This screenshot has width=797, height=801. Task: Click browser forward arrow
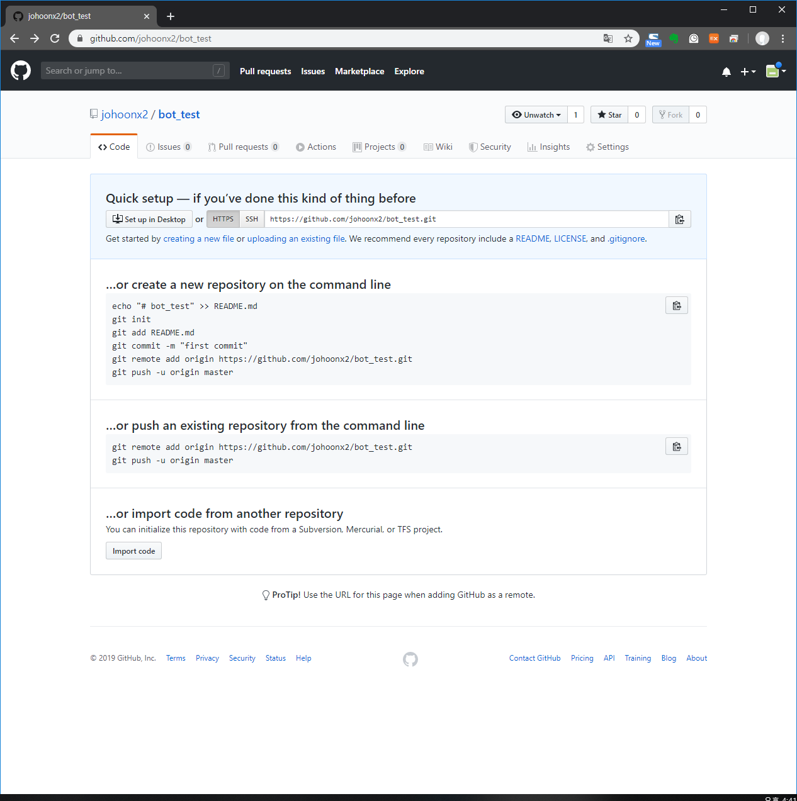(x=35, y=38)
